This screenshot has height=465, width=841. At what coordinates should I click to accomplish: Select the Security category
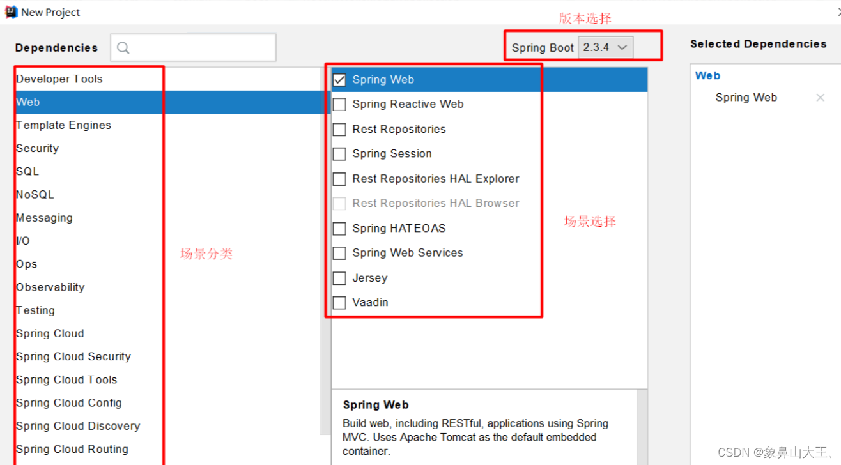(x=169, y=148)
